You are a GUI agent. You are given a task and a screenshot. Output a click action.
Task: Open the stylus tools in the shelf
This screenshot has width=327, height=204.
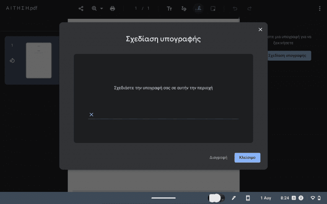pyautogui.click(x=234, y=198)
